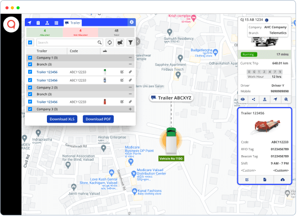Click the Trailer ABCXYZ map label
The height and width of the screenshot is (217, 298).
point(171,98)
